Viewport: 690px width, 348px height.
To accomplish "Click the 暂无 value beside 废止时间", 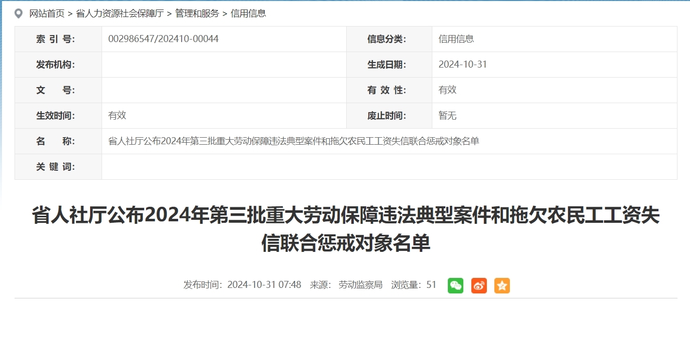I will [x=447, y=115].
